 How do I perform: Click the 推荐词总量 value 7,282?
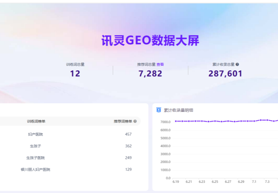point(150,74)
